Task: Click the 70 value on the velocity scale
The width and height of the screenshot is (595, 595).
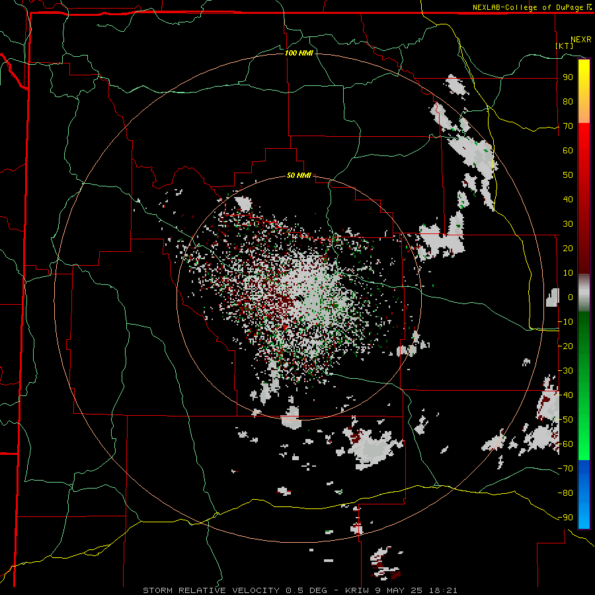Action: (x=568, y=126)
